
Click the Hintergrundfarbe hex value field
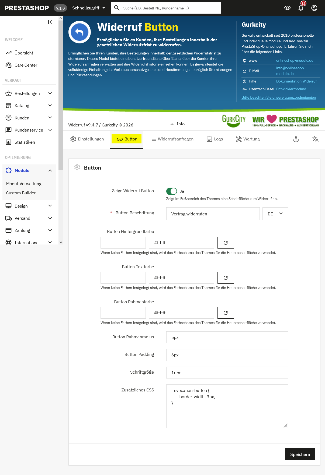click(x=181, y=243)
